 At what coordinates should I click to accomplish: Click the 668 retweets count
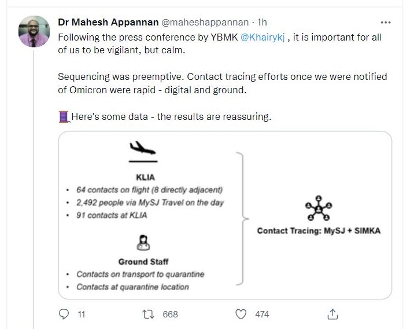coord(170,314)
